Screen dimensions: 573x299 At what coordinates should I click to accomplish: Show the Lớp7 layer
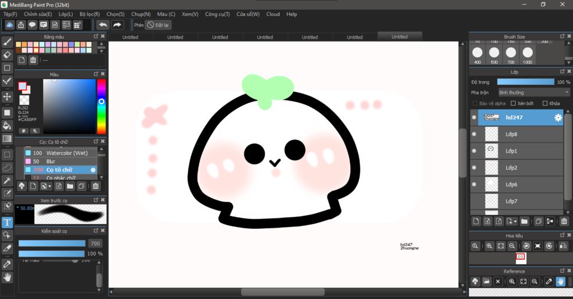pos(474,201)
